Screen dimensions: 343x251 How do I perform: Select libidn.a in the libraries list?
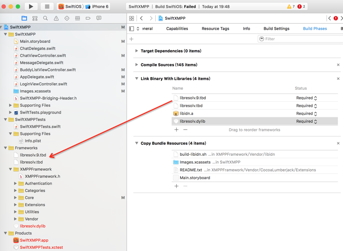tap(187, 114)
